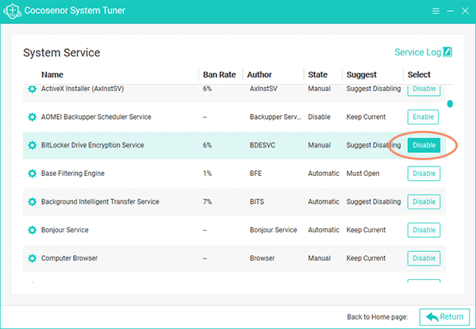Click the Name column header
Image resolution: width=476 pixels, height=329 pixels.
pos(52,75)
